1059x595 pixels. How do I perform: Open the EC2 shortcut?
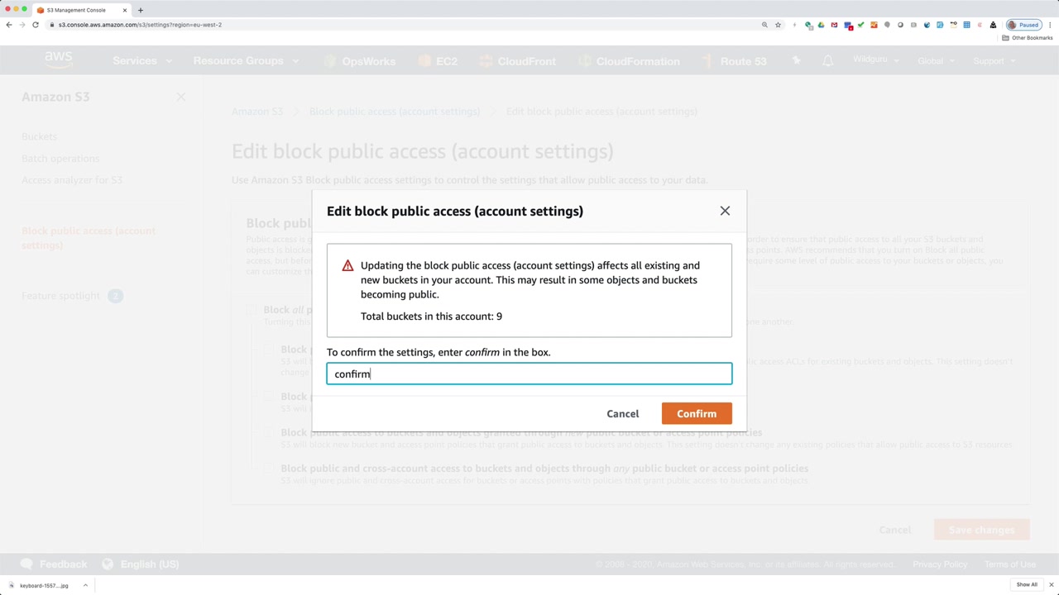(x=438, y=61)
